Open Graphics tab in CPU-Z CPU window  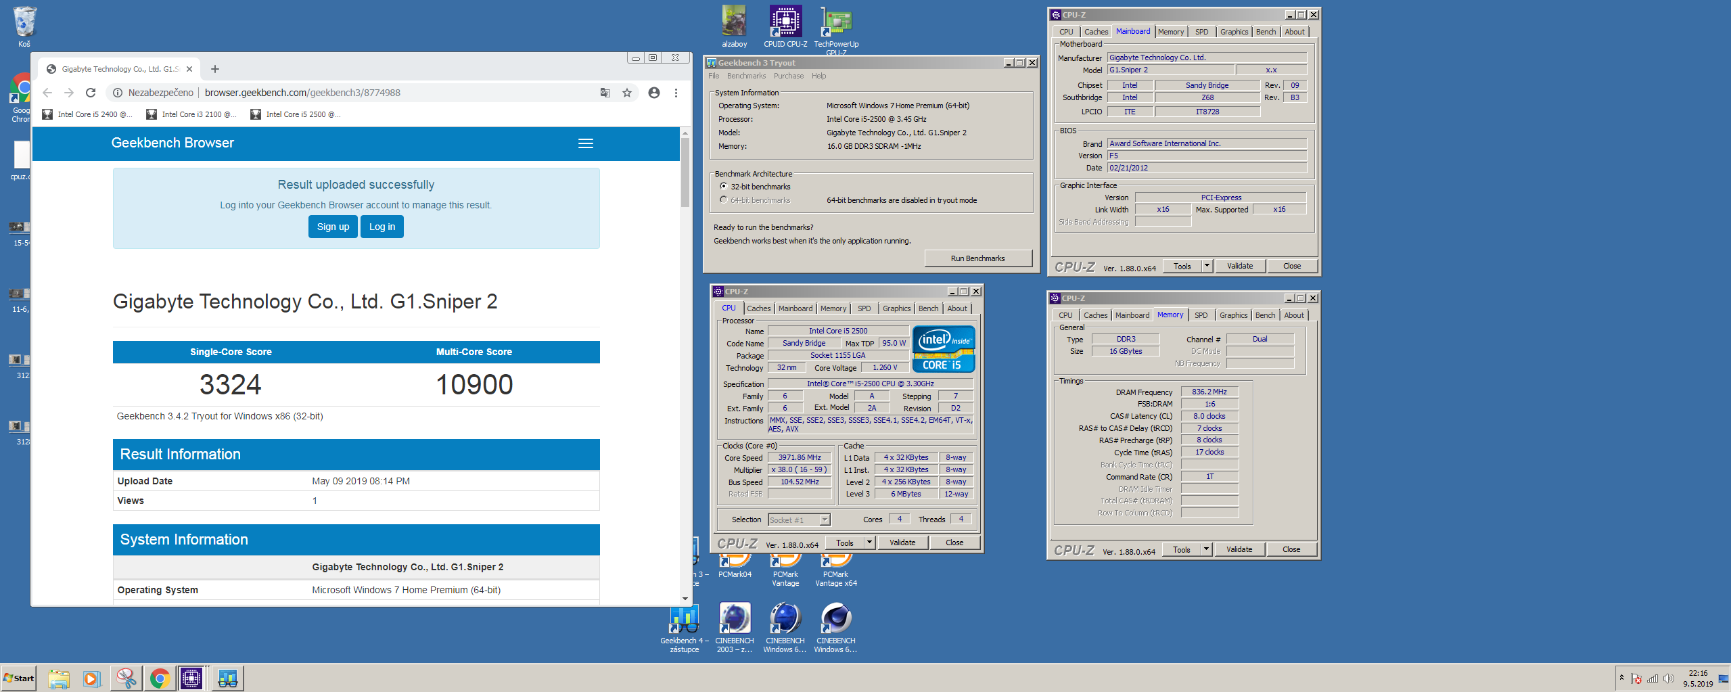[896, 308]
